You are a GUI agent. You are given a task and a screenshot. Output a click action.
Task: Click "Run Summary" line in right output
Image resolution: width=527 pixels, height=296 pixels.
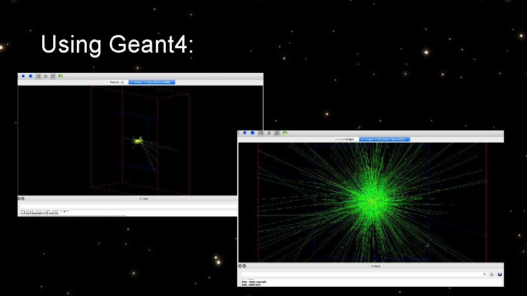coord(251,284)
